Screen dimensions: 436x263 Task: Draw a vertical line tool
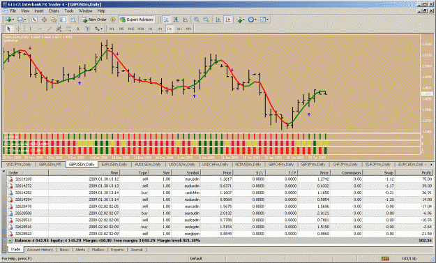coord(30,29)
